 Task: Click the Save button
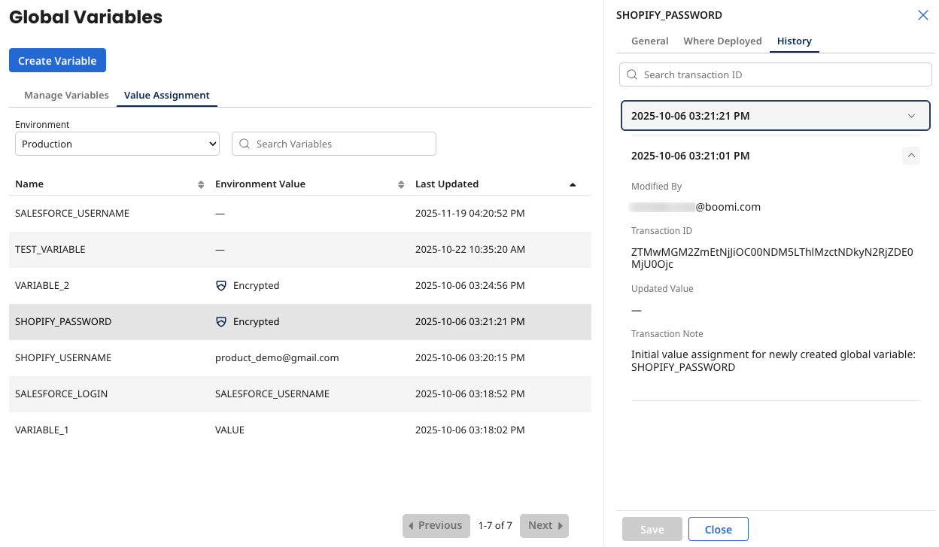click(x=652, y=529)
